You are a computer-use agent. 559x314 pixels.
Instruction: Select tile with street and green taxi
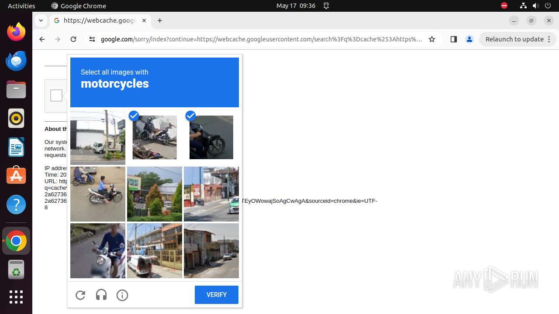(211, 194)
